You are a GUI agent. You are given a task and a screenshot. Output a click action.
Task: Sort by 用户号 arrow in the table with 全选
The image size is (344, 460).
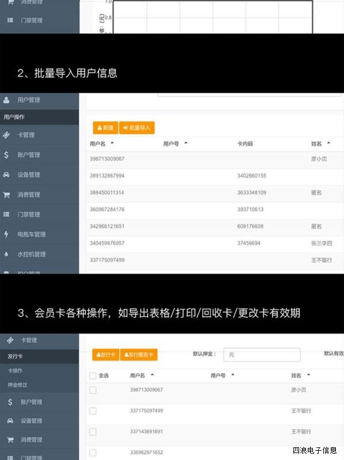tap(233, 375)
